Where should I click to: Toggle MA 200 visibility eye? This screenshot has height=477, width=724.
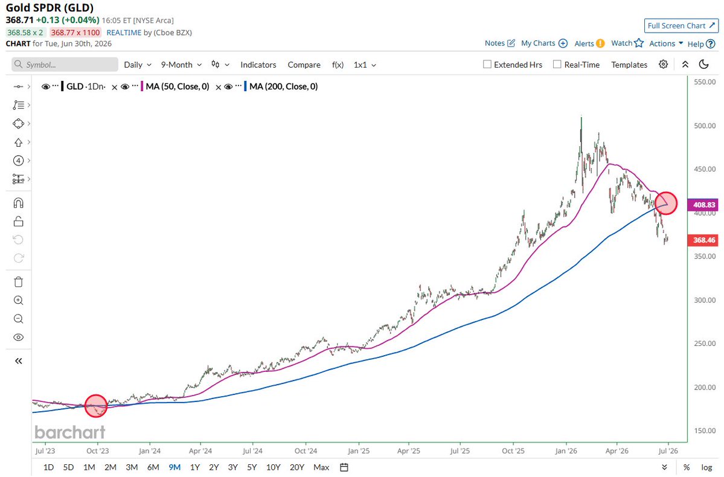pos(228,86)
